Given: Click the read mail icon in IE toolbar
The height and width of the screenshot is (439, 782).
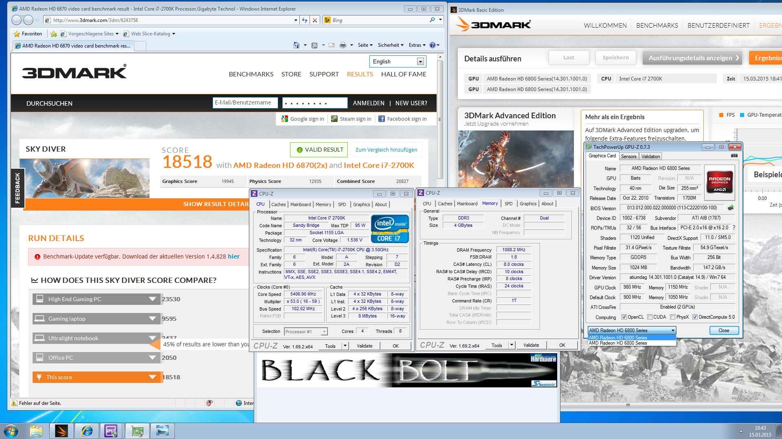Looking at the screenshot, I should [332, 45].
